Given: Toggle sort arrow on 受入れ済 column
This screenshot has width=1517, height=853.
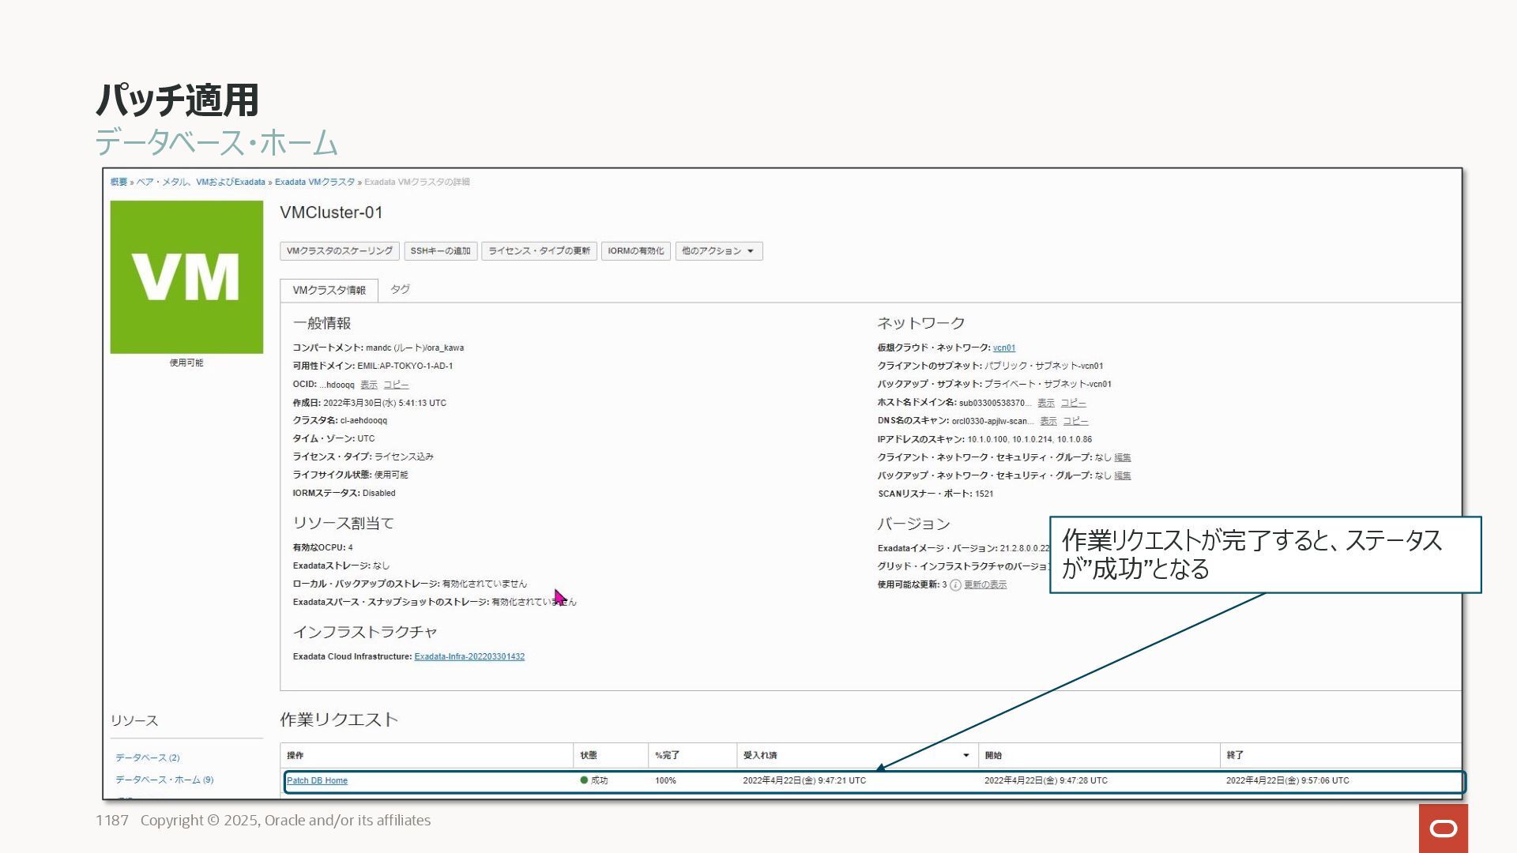Looking at the screenshot, I should tap(966, 756).
